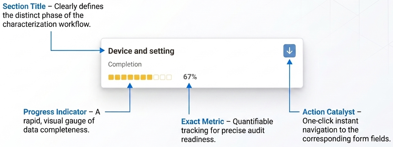Click the fourth yellow progress segment
Screen dimensions: 393x147
(x=131, y=77)
